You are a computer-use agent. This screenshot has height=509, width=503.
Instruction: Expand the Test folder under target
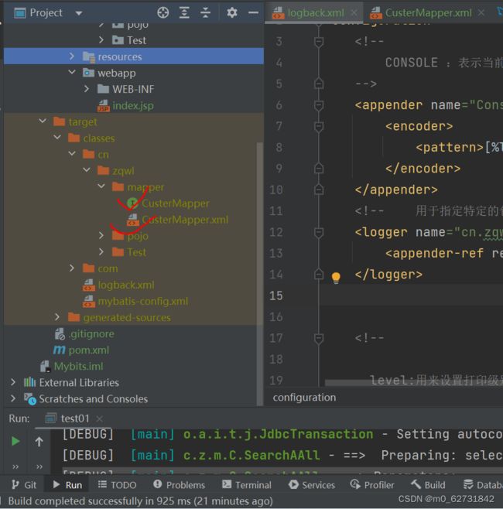tap(101, 251)
